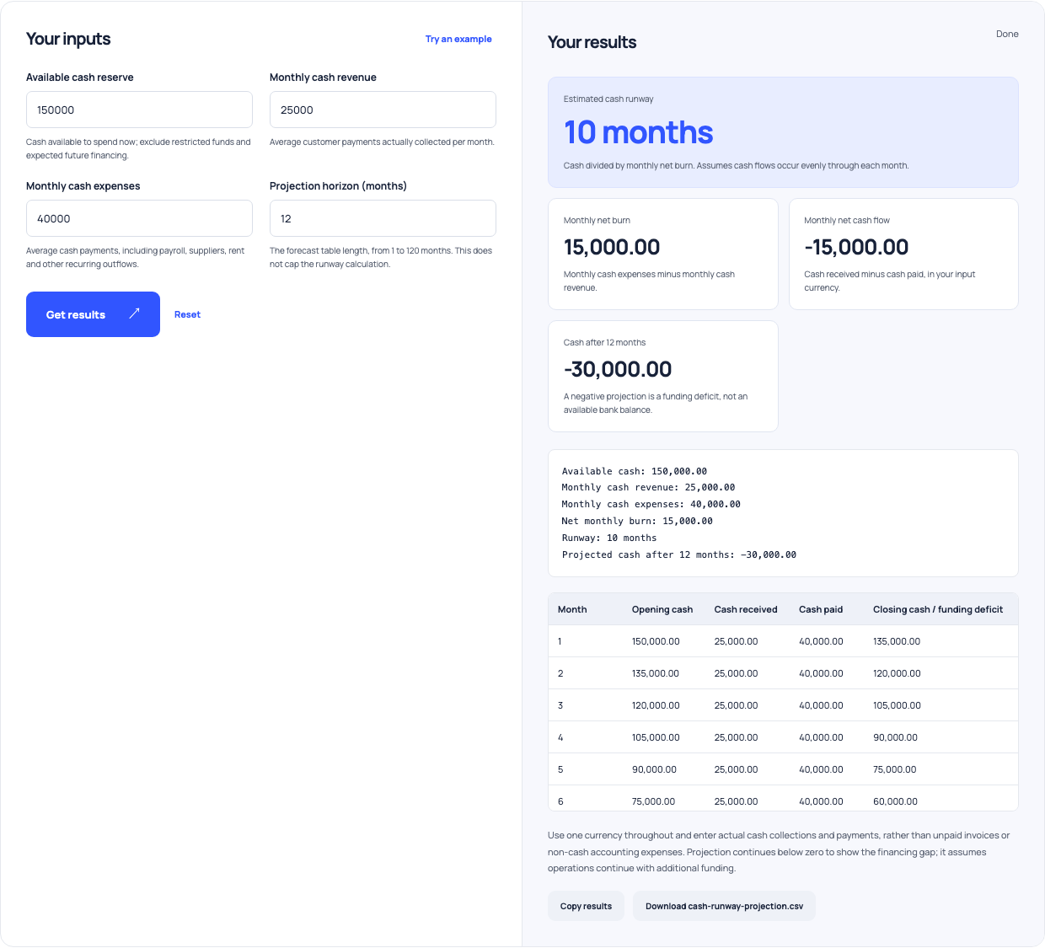This screenshot has height=948, width=1045.
Task: Click the Get results button label
Action: [76, 314]
